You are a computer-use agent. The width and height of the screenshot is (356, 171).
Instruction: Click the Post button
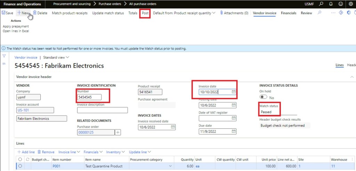click(145, 13)
